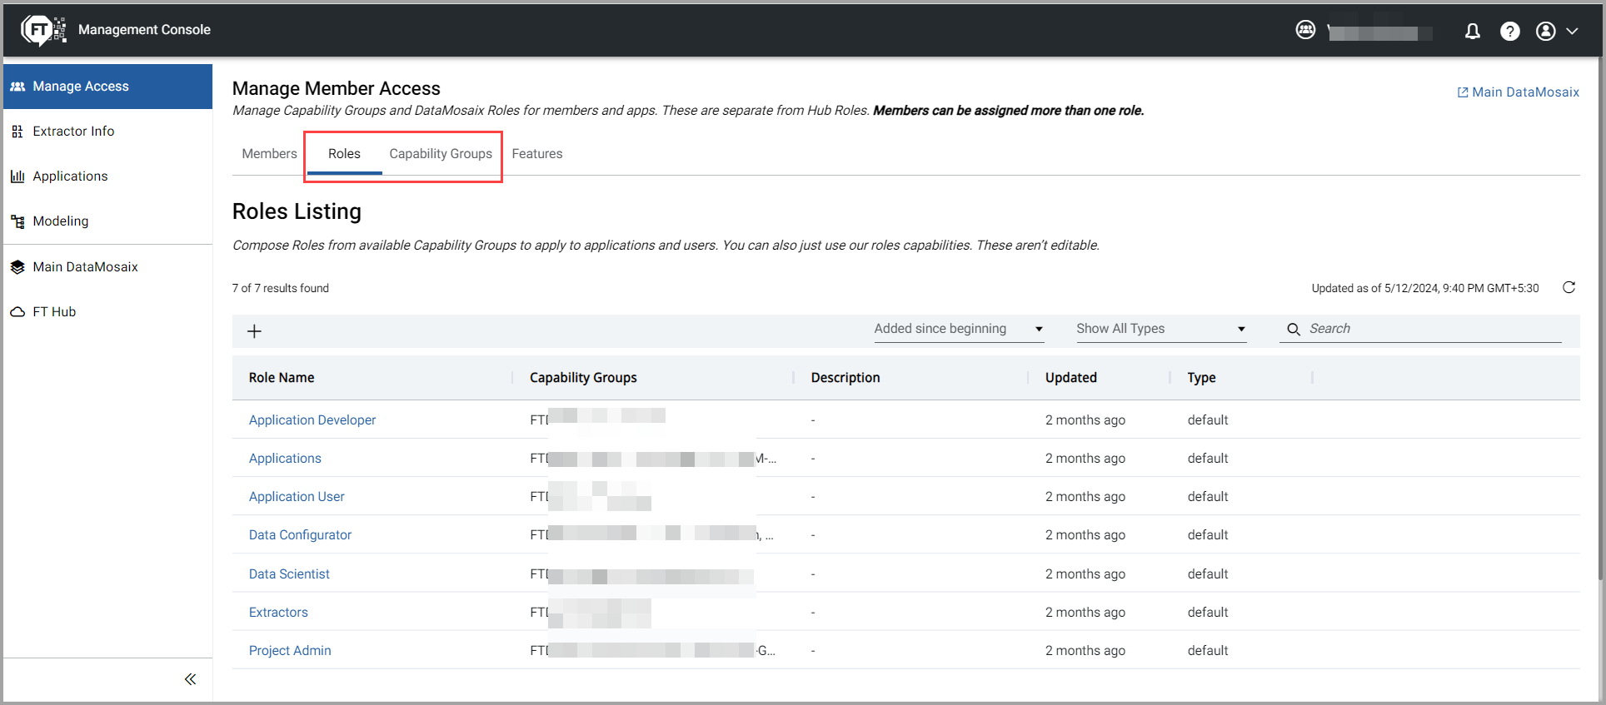Open the help question mark icon

pos(1509,32)
